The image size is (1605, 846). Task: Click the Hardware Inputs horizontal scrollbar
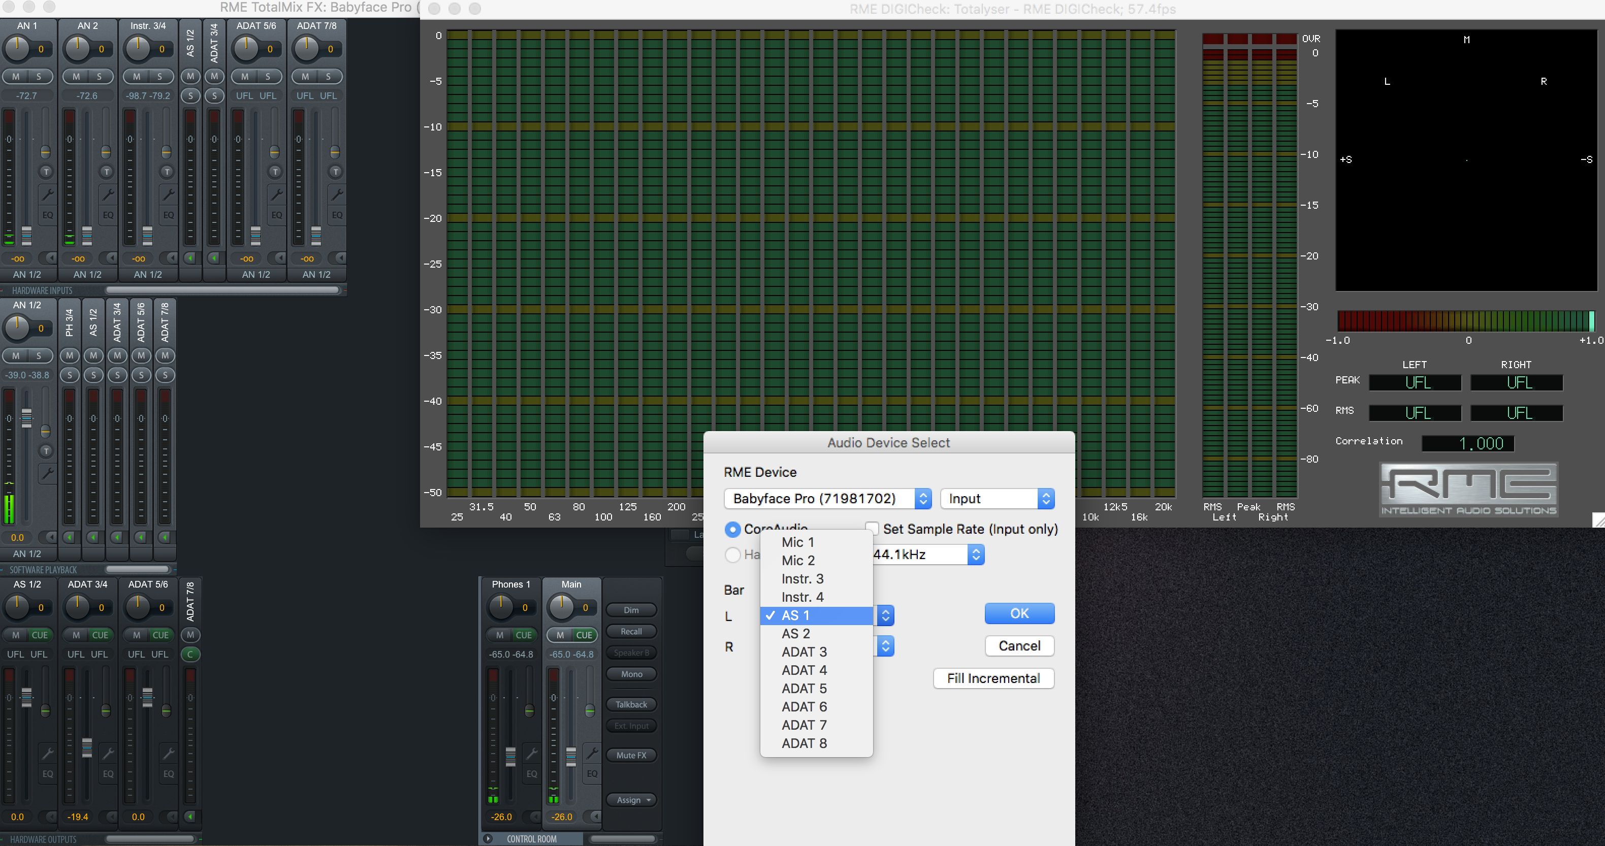(x=222, y=290)
